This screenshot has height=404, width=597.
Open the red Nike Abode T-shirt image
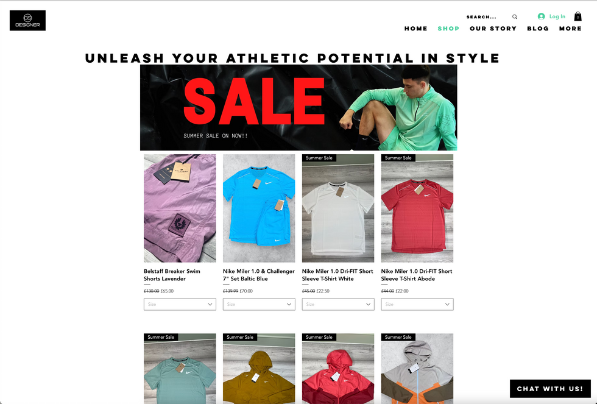pos(417,208)
